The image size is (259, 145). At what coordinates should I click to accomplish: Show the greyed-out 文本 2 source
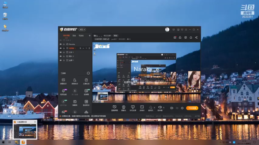(61, 40)
